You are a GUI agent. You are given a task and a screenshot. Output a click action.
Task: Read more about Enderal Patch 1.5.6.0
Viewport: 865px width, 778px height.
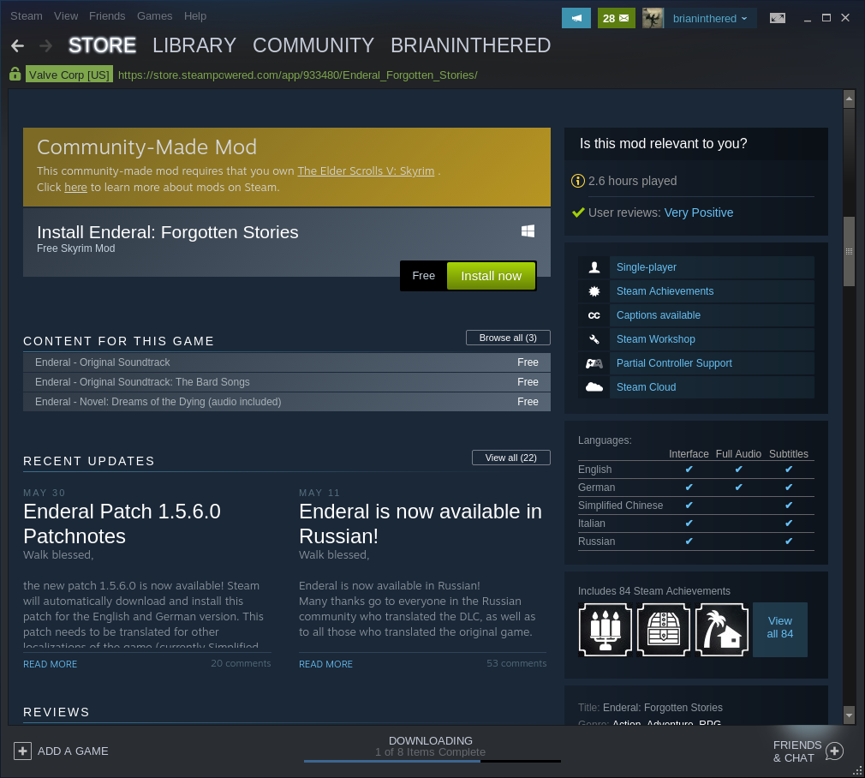pyautogui.click(x=51, y=664)
